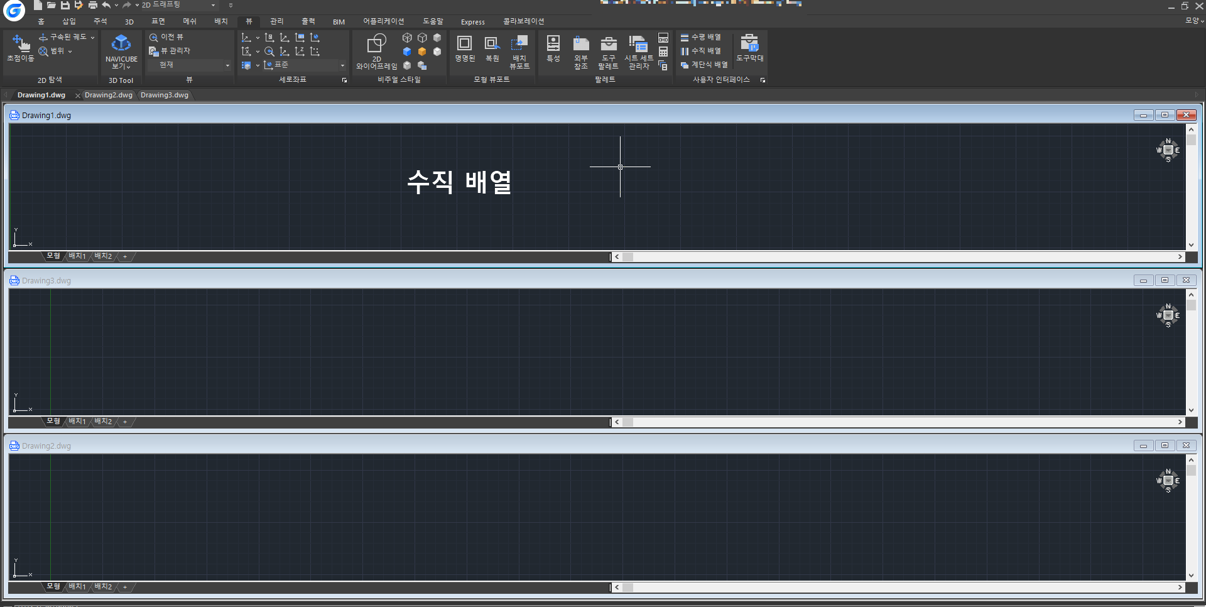Click 이전 뷰 (previous view)
The image size is (1206, 607).
(x=166, y=37)
